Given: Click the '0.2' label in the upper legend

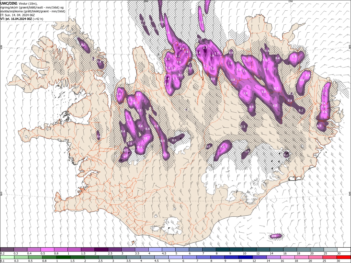Looking at the screenshot, I should click(2, 253).
